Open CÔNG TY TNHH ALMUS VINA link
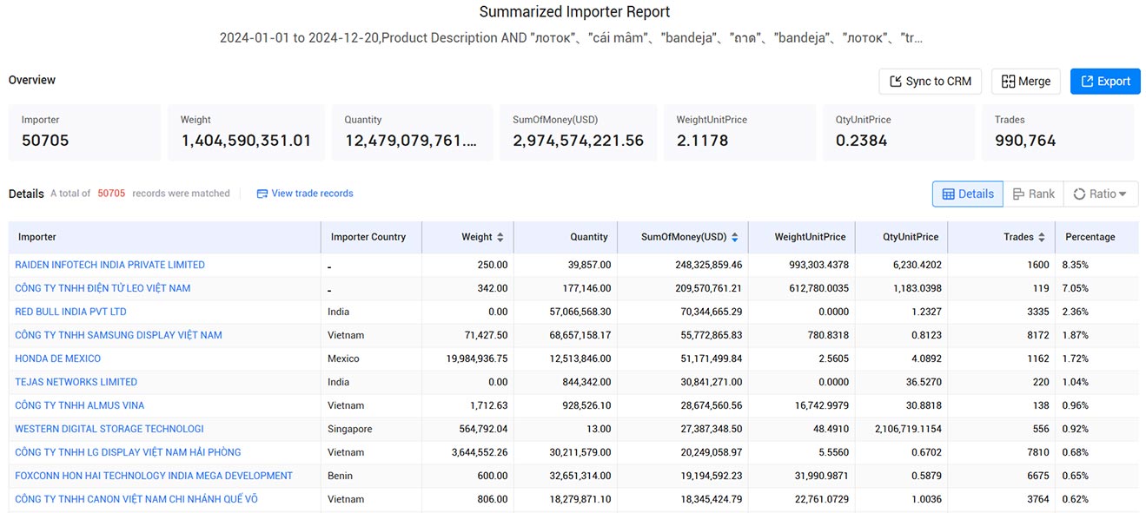This screenshot has width=1146, height=513. click(79, 405)
